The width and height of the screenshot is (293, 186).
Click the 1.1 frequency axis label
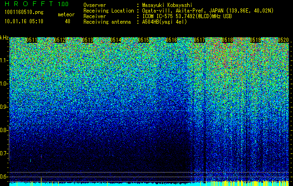[3, 60]
